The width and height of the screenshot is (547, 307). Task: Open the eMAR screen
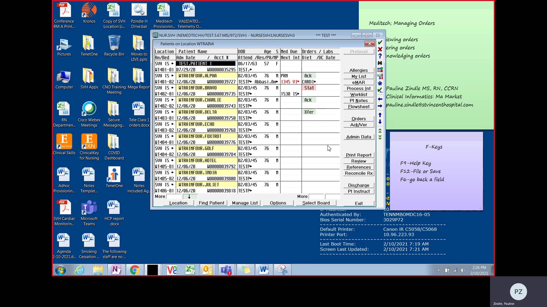point(358,82)
